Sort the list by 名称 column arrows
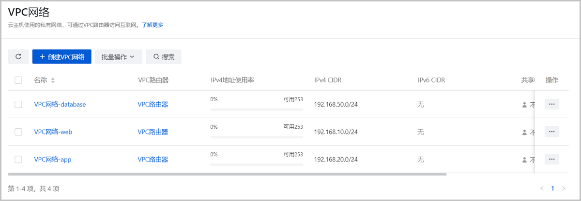This screenshot has width=581, height=201. 53,80
